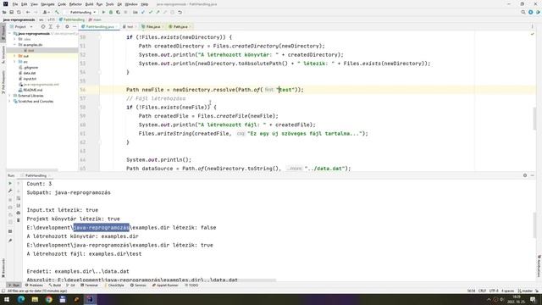The image size is (542, 305).
Task: Open the CheckStyle tool window button
Action: (x=114, y=286)
